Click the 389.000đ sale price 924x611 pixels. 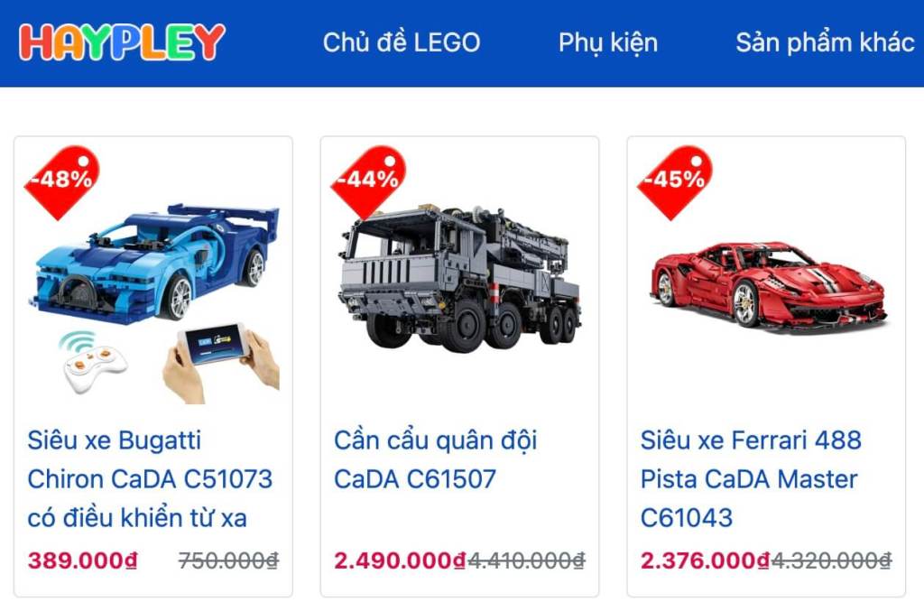[x=82, y=560]
